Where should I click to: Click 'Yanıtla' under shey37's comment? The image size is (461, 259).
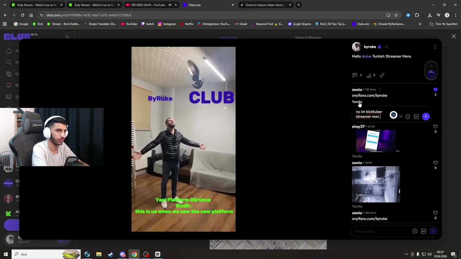tap(357, 156)
